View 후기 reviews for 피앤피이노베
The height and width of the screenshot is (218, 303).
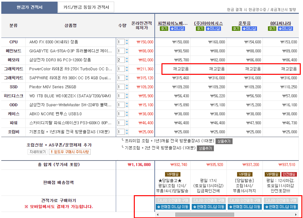tap(164, 29)
